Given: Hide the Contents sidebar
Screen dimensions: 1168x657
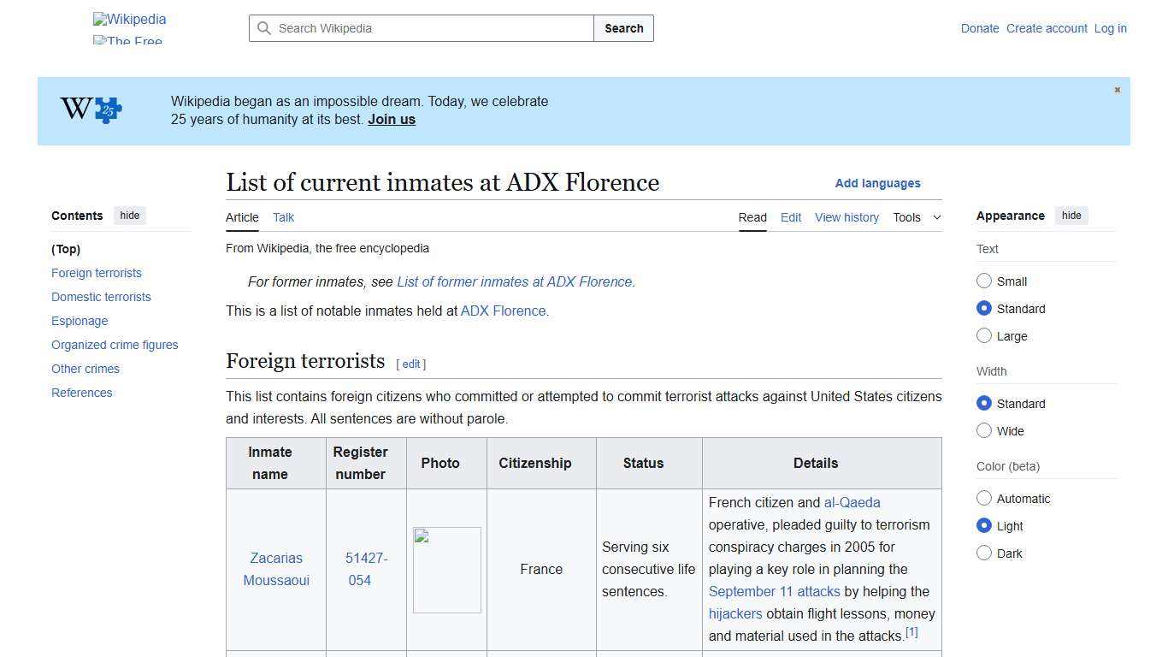Looking at the screenshot, I should point(129,216).
